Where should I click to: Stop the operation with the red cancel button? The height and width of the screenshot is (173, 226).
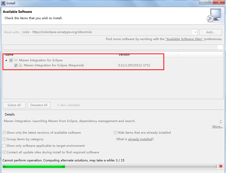click(x=221, y=166)
